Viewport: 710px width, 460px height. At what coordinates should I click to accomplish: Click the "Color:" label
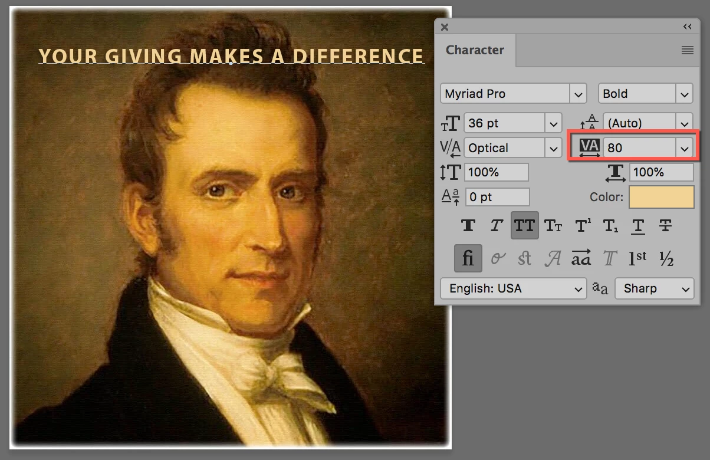606,197
